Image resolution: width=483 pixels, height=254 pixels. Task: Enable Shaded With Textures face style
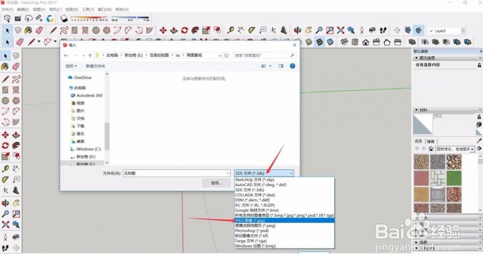(x=320, y=42)
